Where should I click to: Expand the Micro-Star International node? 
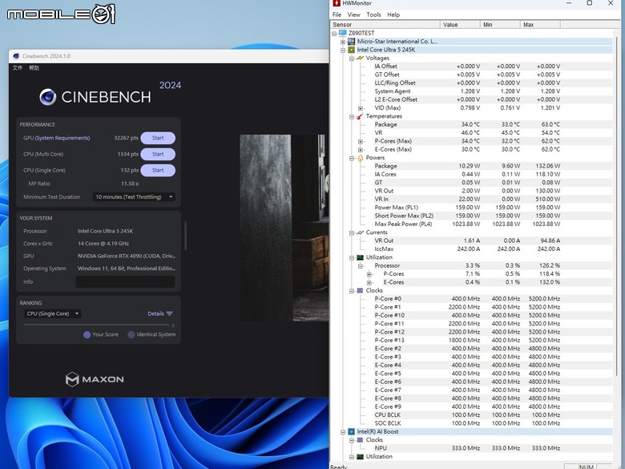343,42
